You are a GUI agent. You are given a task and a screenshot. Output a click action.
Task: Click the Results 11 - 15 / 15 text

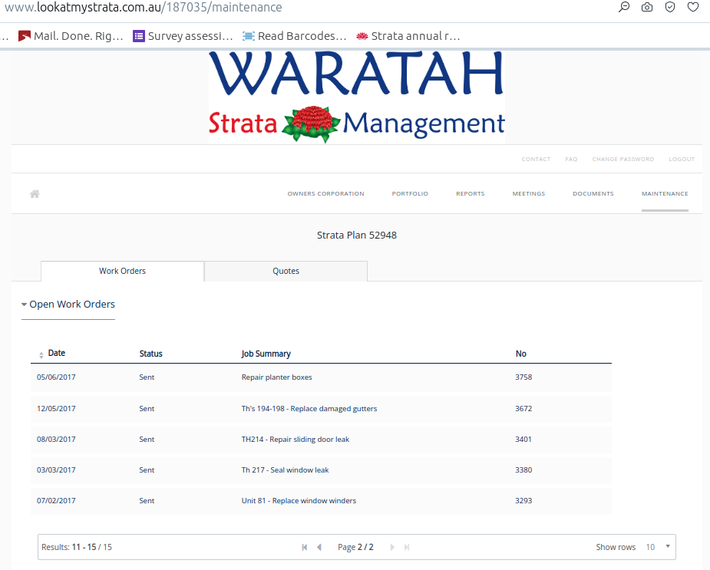pyautogui.click(x=77, y=547)
